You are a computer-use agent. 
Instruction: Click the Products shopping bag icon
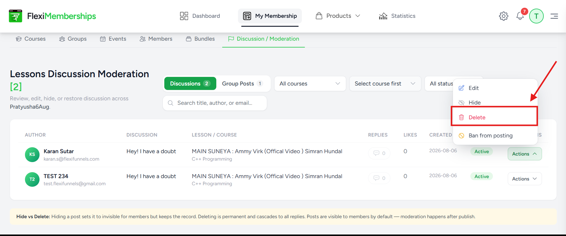tap(319, 16)
